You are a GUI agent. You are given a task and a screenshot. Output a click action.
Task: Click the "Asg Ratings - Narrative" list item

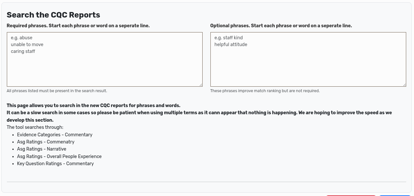[x=42, y=149]
